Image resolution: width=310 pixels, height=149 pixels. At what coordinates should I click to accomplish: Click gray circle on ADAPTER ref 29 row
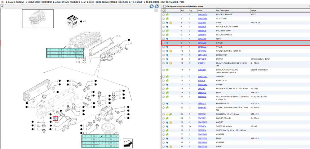point(163,142)
